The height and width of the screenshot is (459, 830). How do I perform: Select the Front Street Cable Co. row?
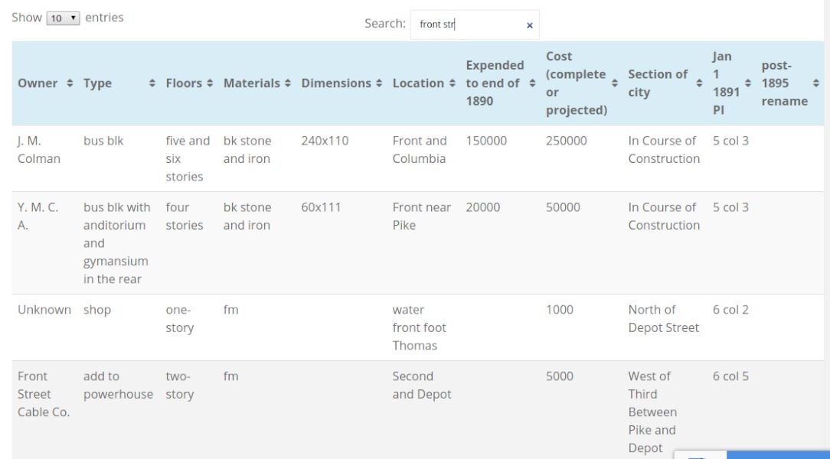coord(417,410)
